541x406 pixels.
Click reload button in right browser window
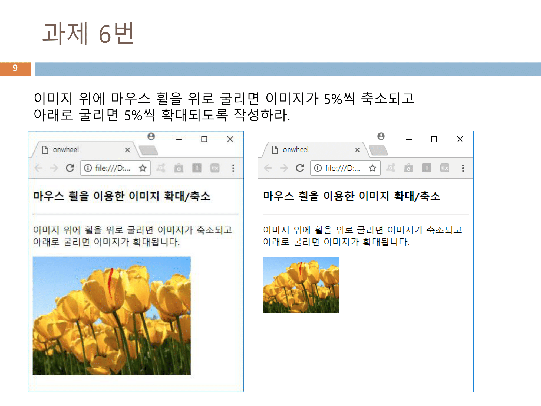pos(300,168)
